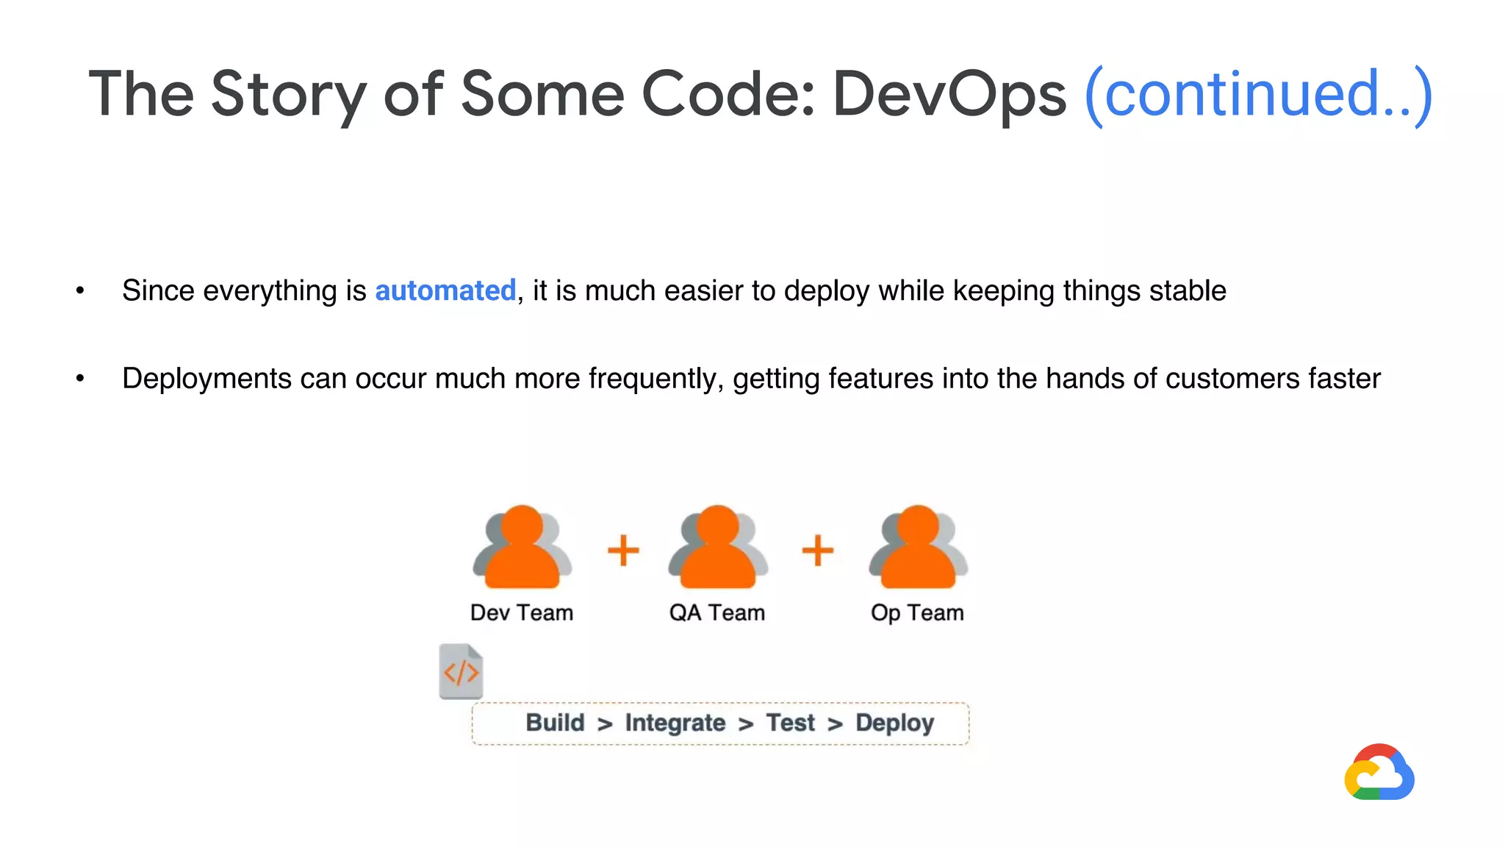Viewport: 1505px width, 847px height.
Task: Click the QA Team people icon
Action: click(718, 546)
